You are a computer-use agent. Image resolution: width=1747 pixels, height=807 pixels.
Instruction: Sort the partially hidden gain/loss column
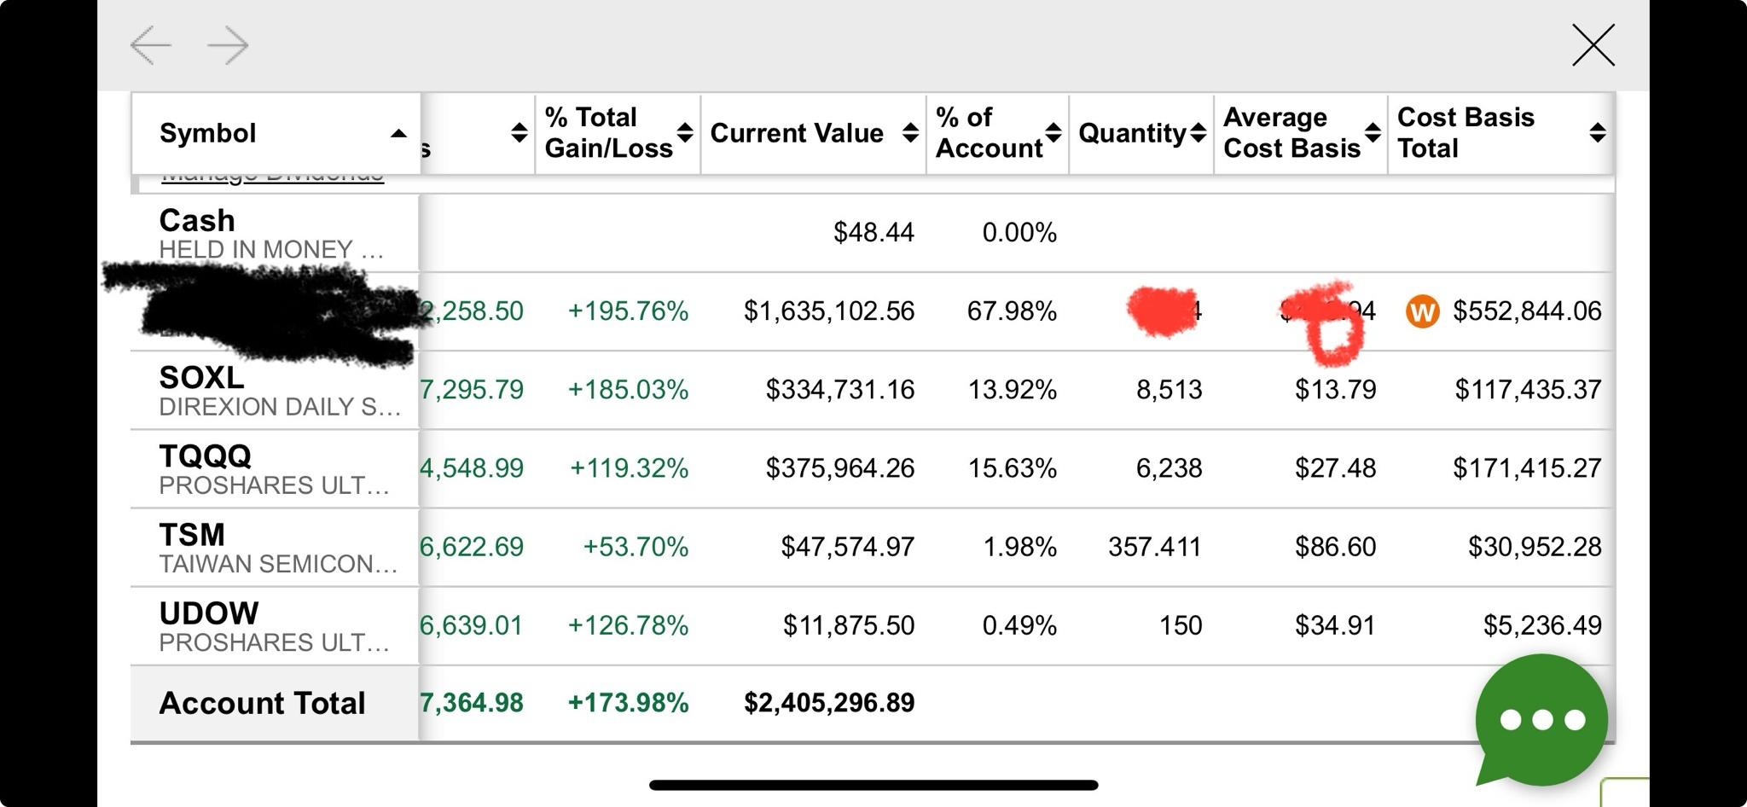click(519, 133)
